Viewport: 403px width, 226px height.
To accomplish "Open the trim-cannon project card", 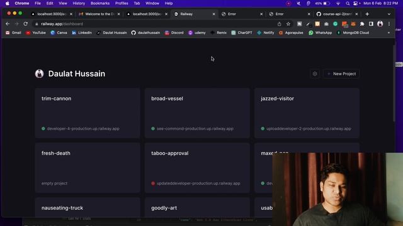I will click(88, 113).
